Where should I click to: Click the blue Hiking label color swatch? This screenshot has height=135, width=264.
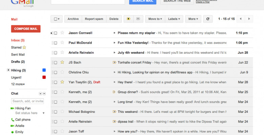tap(44, 70)
